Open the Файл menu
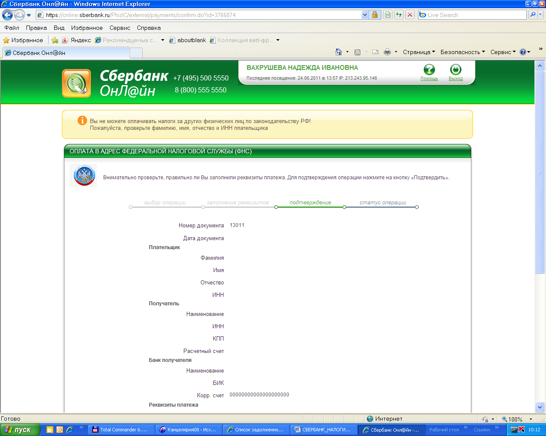Image resolution: width=546 pixels, height=436 pixels. [12, 28]
